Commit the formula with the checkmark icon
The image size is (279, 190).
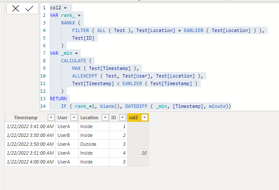[29, 8]
